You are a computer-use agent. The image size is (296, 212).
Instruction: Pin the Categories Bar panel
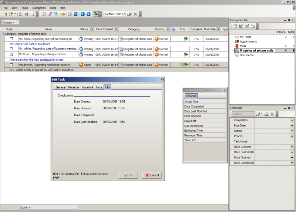(289, 20)
